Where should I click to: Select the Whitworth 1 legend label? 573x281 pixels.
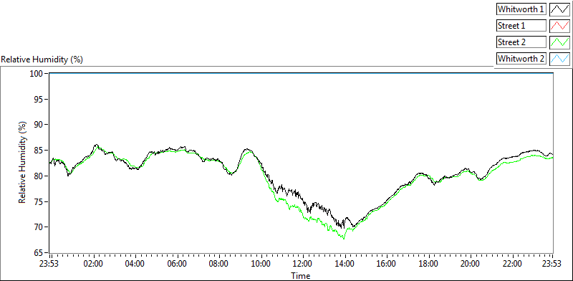(x=521, y=9)
